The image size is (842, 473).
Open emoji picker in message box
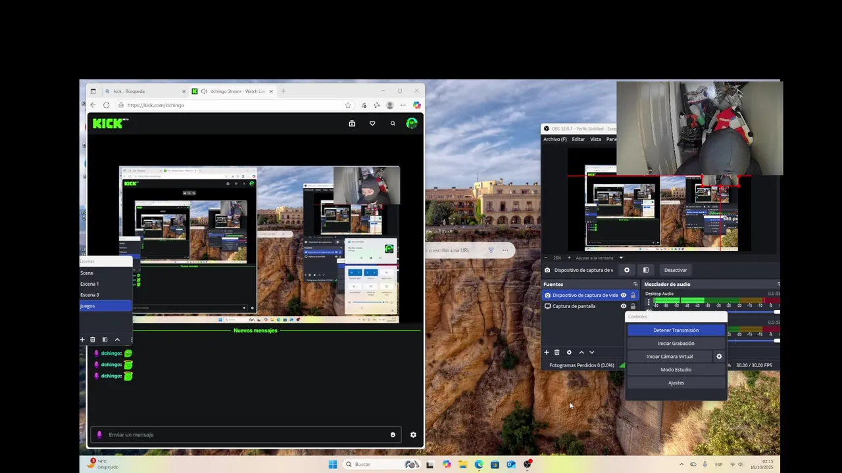(x=393, y=435)
